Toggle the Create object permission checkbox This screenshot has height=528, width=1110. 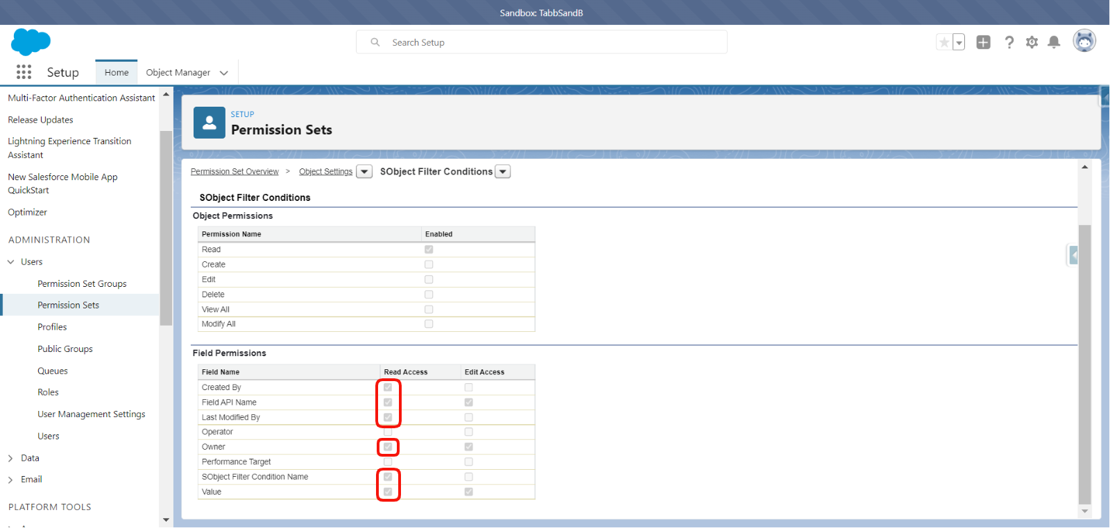429,265
